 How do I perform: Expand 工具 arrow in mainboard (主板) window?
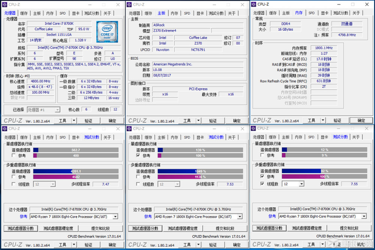click(x=198, y=120)
